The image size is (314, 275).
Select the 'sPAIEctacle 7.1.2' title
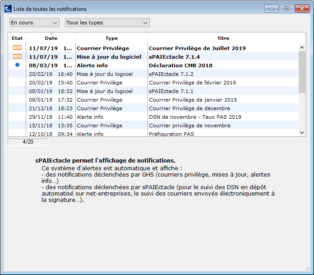(x=171, y=74)
